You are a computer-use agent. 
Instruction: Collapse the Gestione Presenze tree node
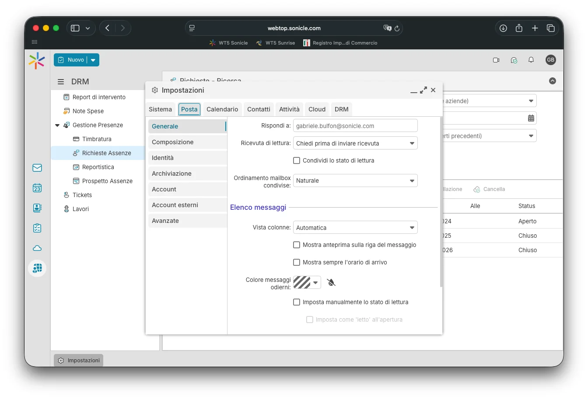[x=57, y=125]
